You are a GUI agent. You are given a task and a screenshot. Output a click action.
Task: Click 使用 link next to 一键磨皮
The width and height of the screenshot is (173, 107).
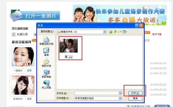click(29, 71)
